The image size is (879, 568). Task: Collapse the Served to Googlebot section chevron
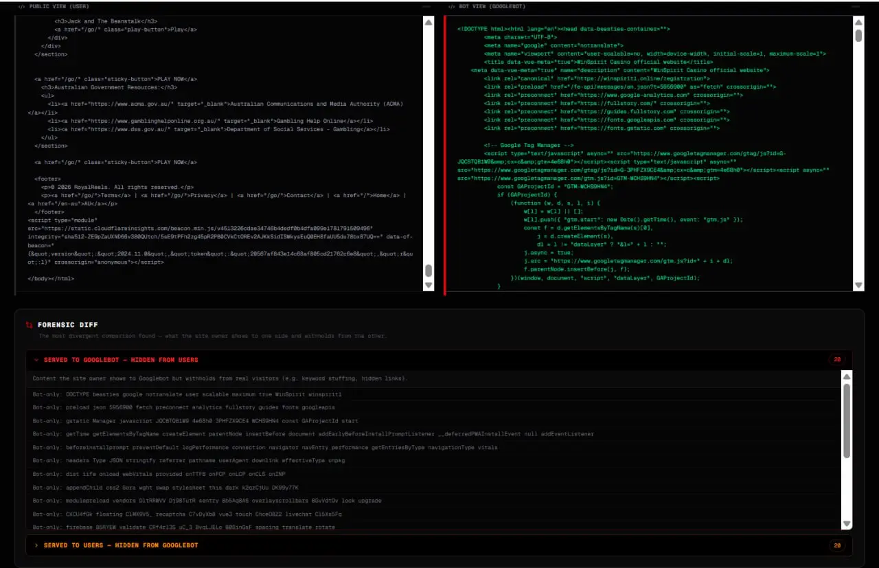(x=36, y=360)
